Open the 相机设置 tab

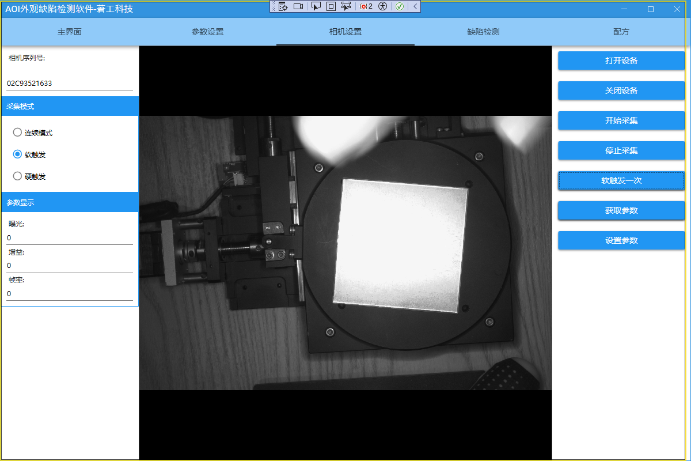point(345,32)
